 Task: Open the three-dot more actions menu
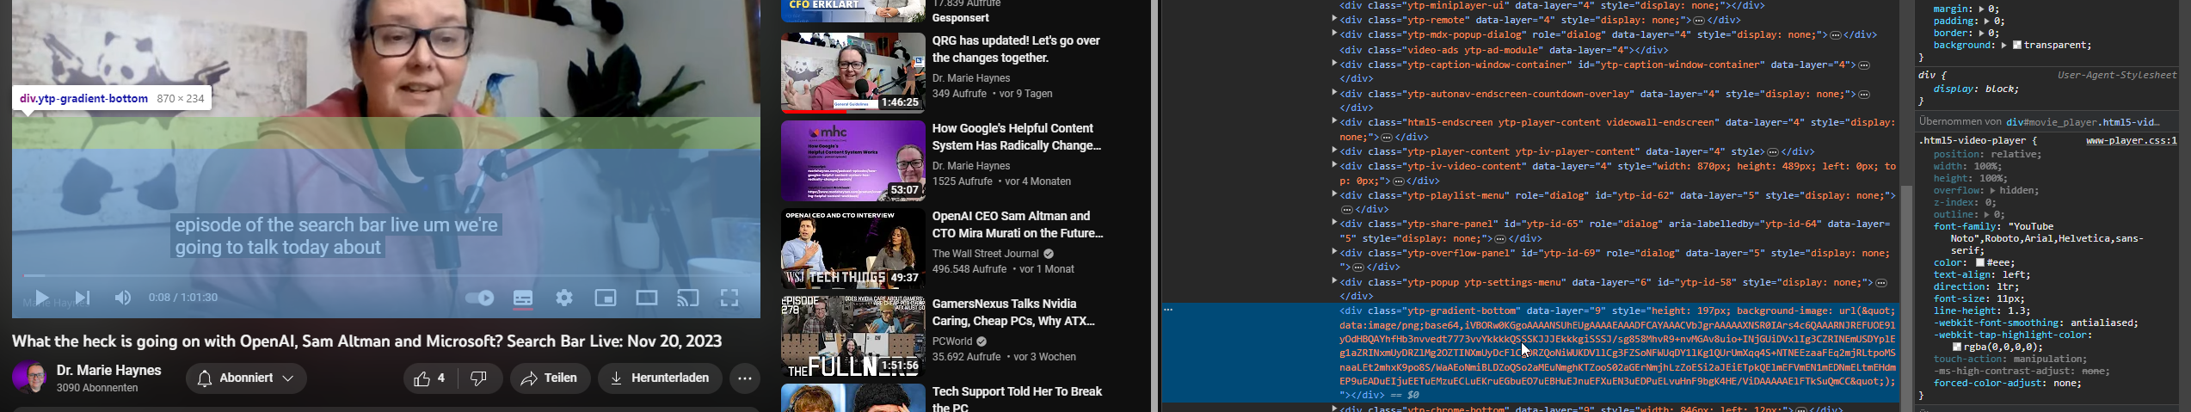(745, 378)
